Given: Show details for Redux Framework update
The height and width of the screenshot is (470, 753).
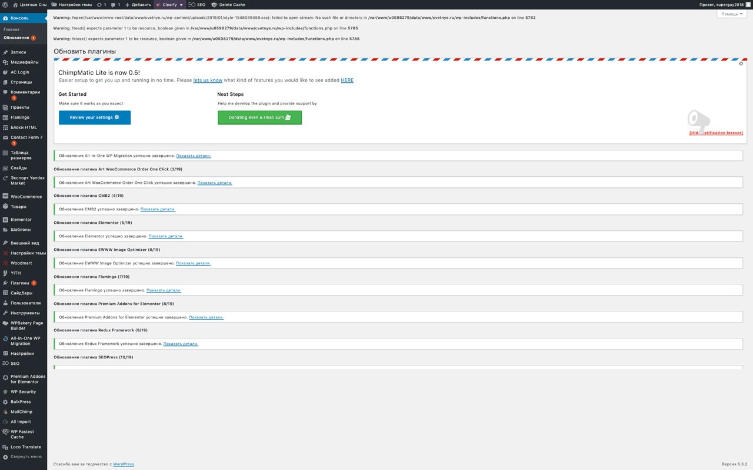Looking at the screenshot, I should tap(181, 344).
